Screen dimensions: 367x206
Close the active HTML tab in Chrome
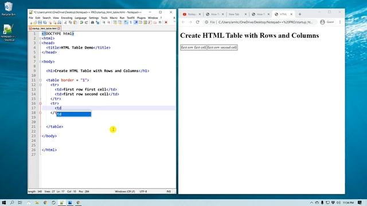click(x=291, y=14)
